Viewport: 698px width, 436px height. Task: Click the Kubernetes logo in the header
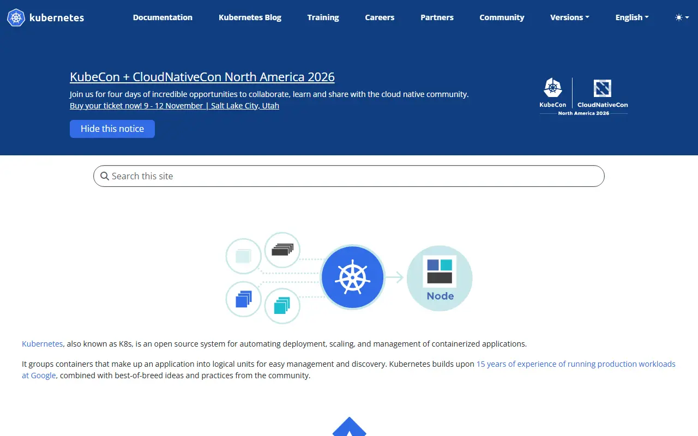click(x=46, y=17)
